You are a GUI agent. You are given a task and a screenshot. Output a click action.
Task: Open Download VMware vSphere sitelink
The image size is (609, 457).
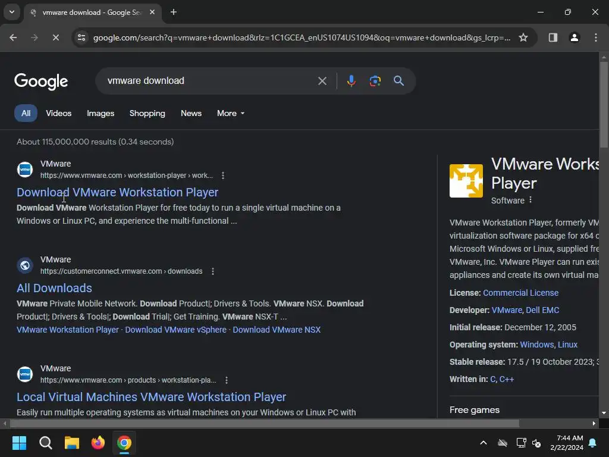click(x=175, y=330)
